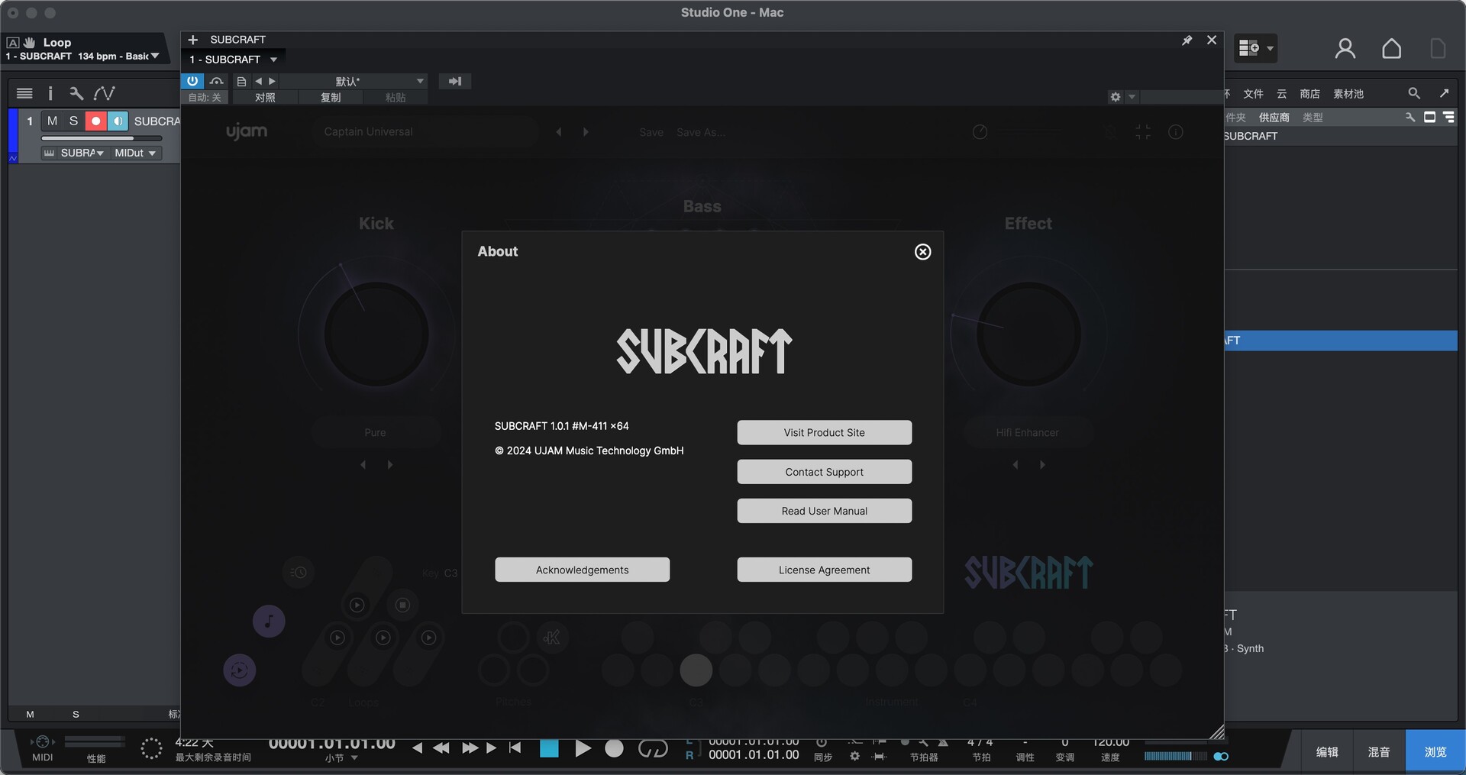The width and height of the screenshot is (1466, 775).
Task: Click the keyboard icon on track 1
Action: tap(49, 153)
